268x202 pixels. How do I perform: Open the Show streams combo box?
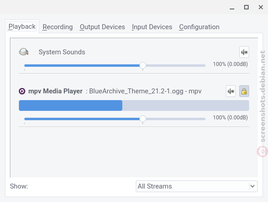(197, 186)
